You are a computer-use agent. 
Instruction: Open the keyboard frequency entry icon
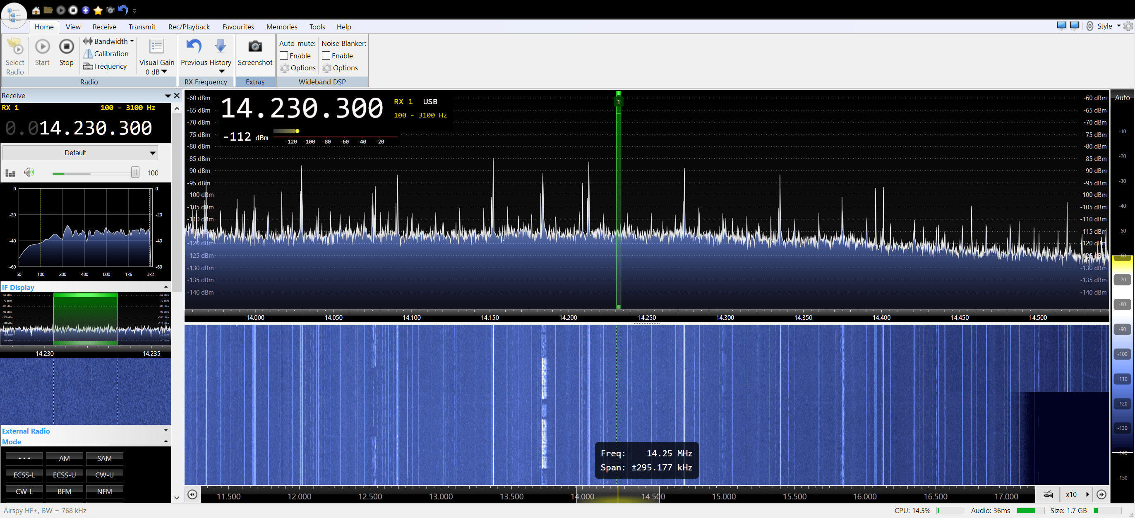(x=1047, y=495)
